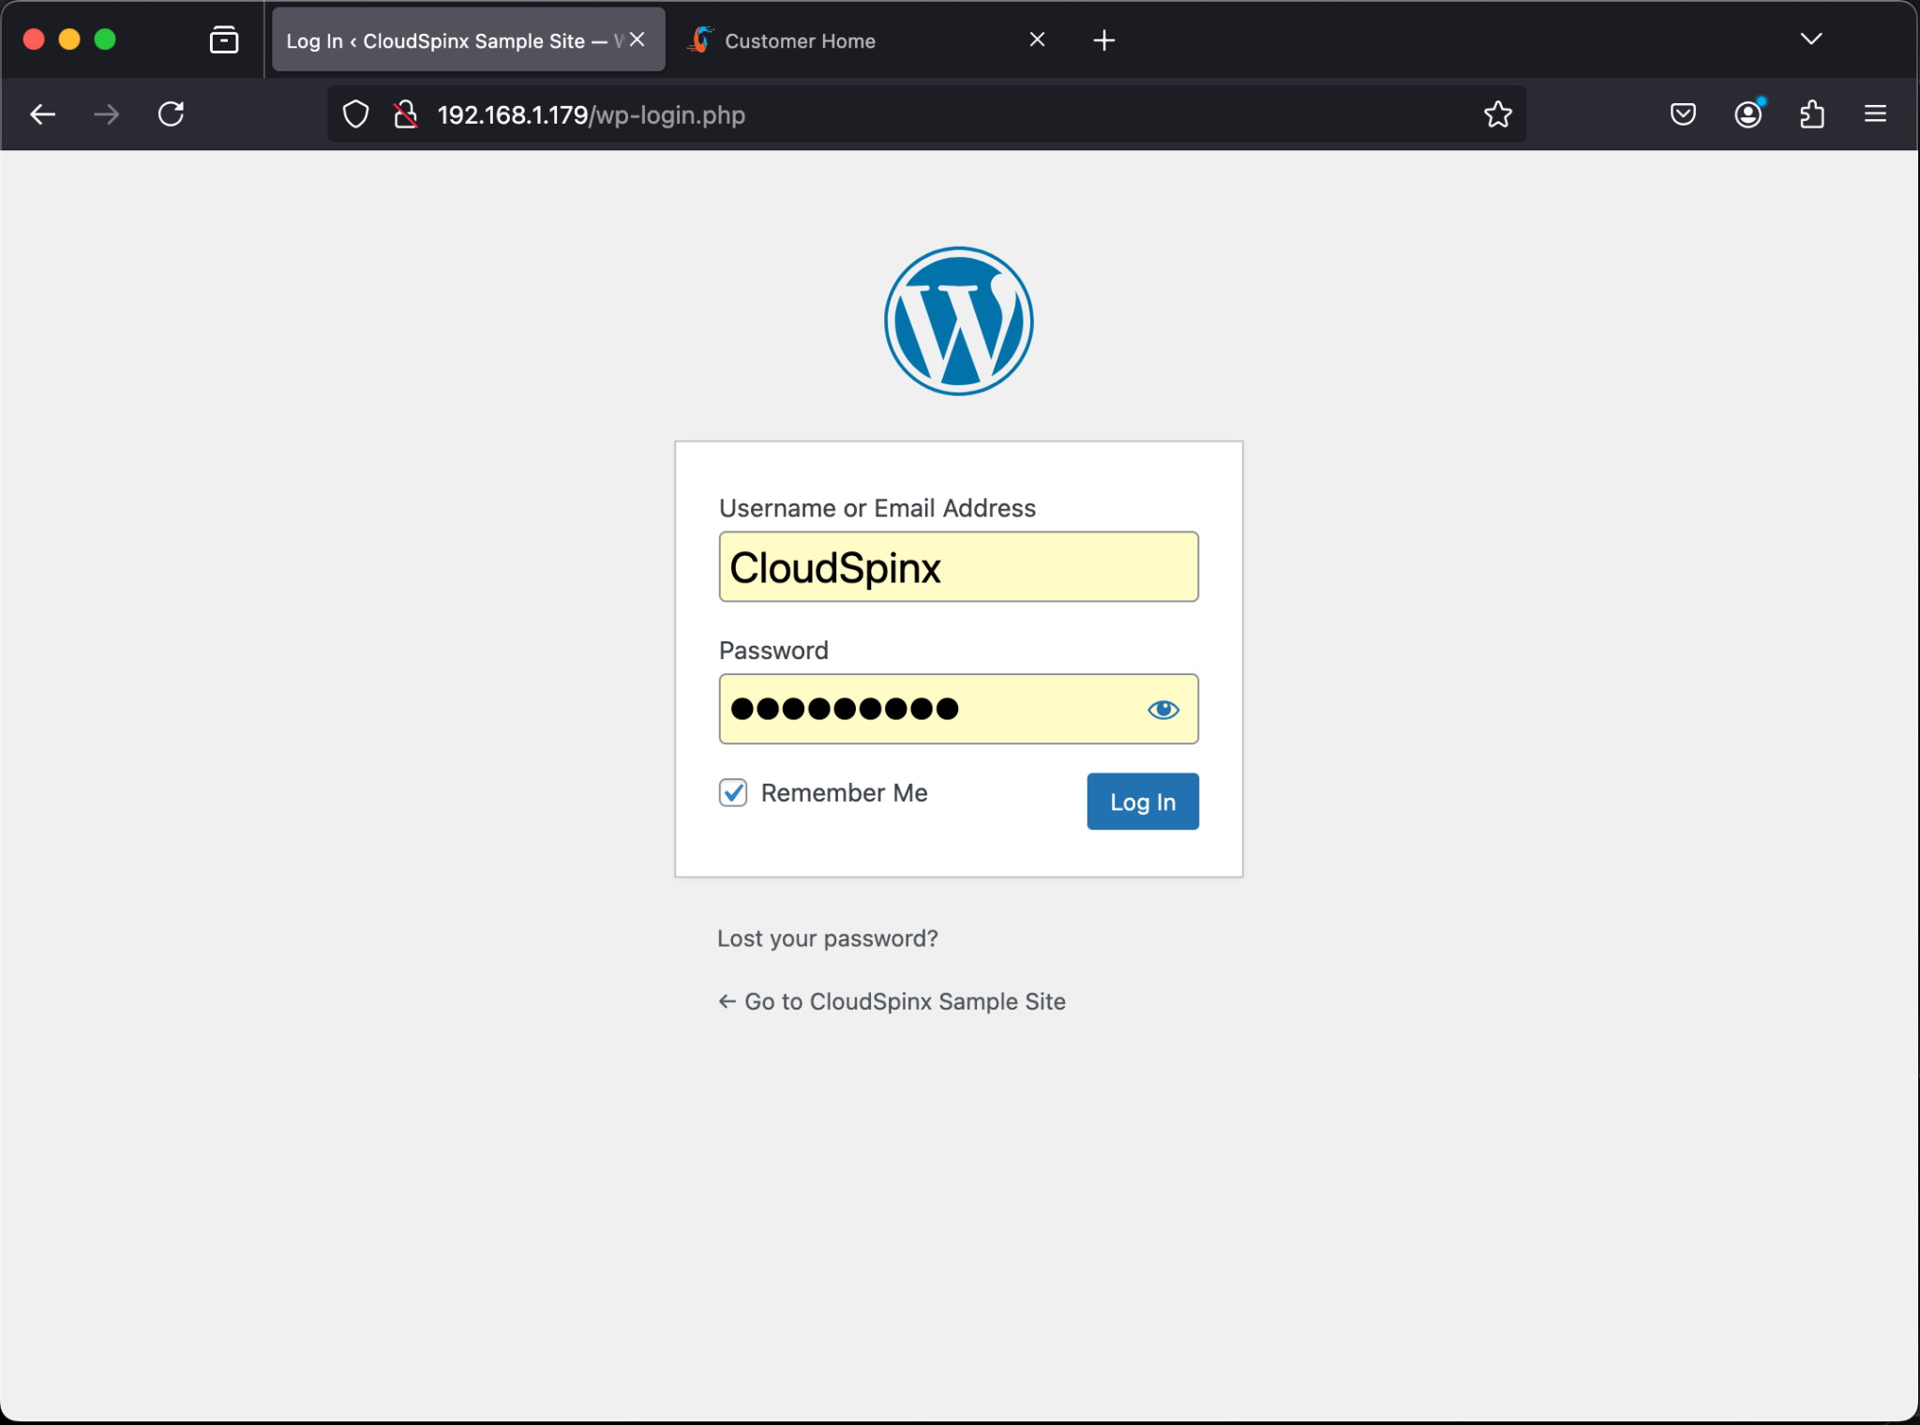Image resolution: width=1920 pixels, height=1425 pixels.
Task: Open the Firefox hamburger menu
Action: tap(1875, 113)
